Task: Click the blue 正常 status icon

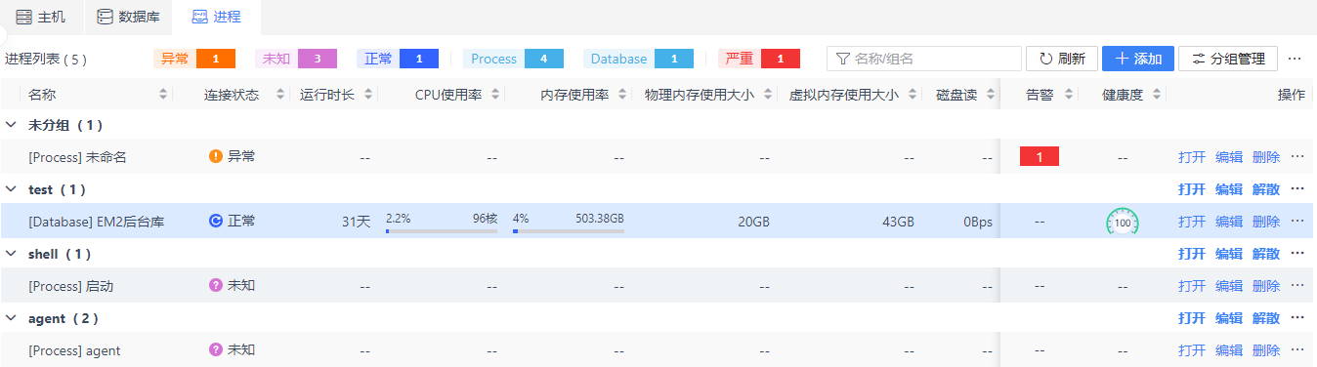Action: coord(216,221)
